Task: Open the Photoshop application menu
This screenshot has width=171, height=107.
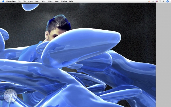Action: (x=11, y=1)
